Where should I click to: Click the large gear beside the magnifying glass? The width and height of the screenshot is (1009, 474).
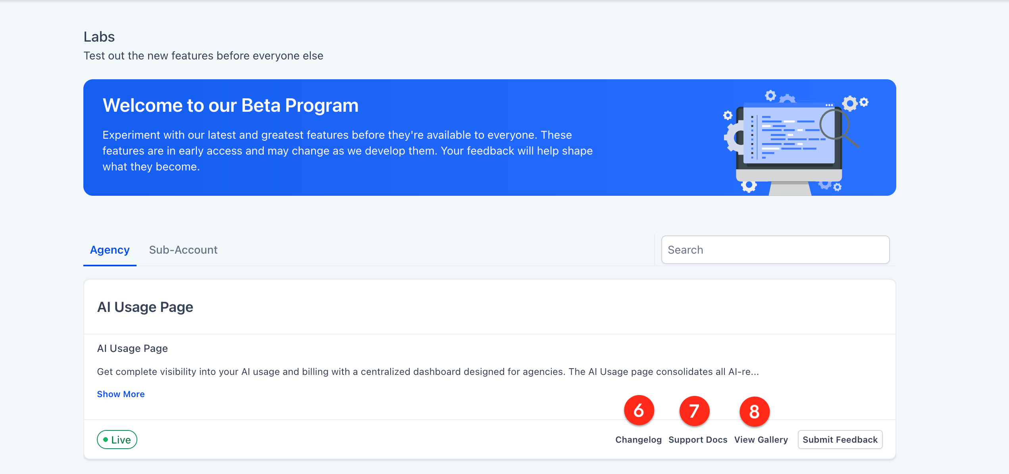pyautogui.click(x=850, y=103)
